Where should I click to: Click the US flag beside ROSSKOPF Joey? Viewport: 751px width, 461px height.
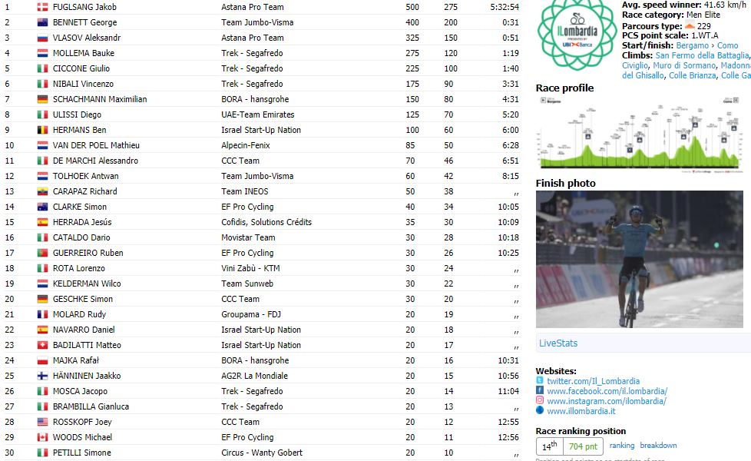tap(43, 422)
